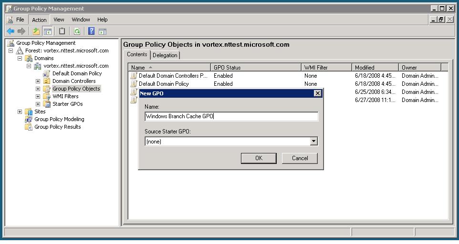
Task: Toggle the Show/Hide Action Pane icon
Action: (x=103, y=31)
